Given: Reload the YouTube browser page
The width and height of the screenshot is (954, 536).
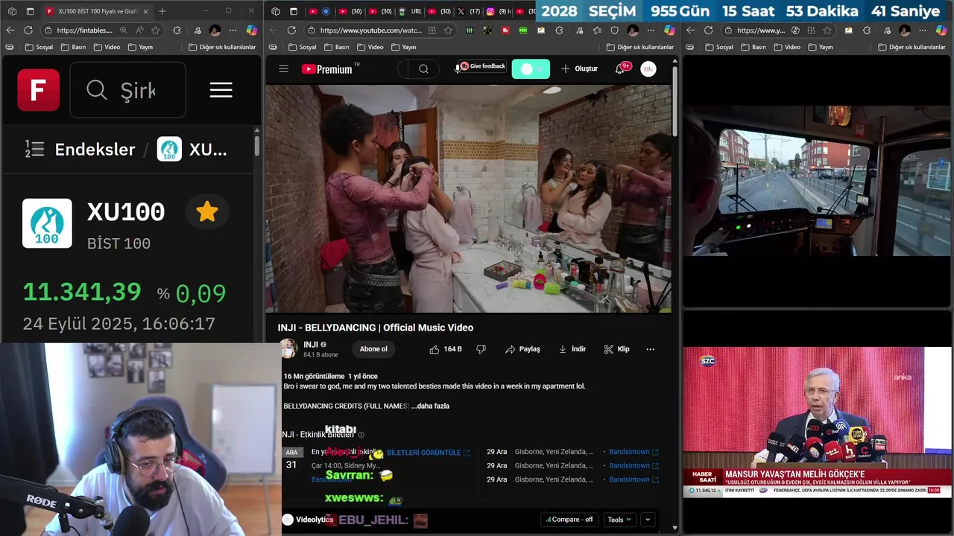Looking at the screenshot, I should 291,31.
